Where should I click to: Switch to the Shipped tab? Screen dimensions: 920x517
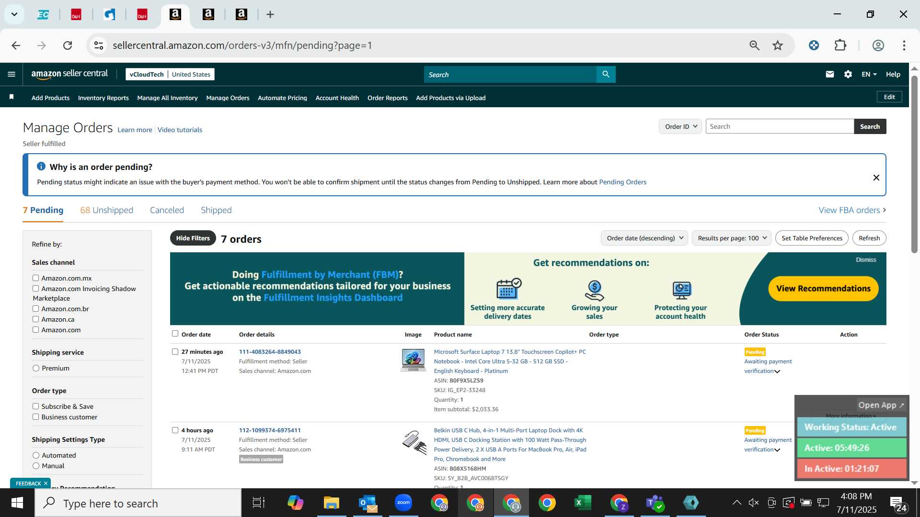(x=216, y=210)
